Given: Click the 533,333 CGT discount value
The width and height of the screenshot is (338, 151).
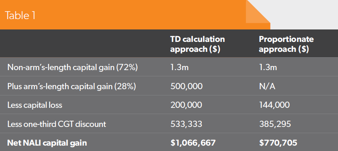Looking at the screenshot, I should [x=186, y=124].
